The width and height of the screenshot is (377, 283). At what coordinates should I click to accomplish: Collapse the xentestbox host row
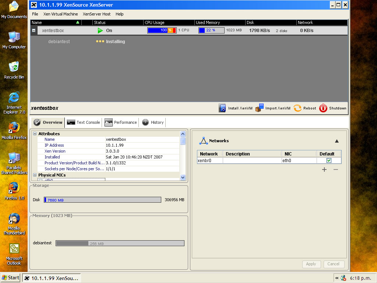click(x=34, y=30)
